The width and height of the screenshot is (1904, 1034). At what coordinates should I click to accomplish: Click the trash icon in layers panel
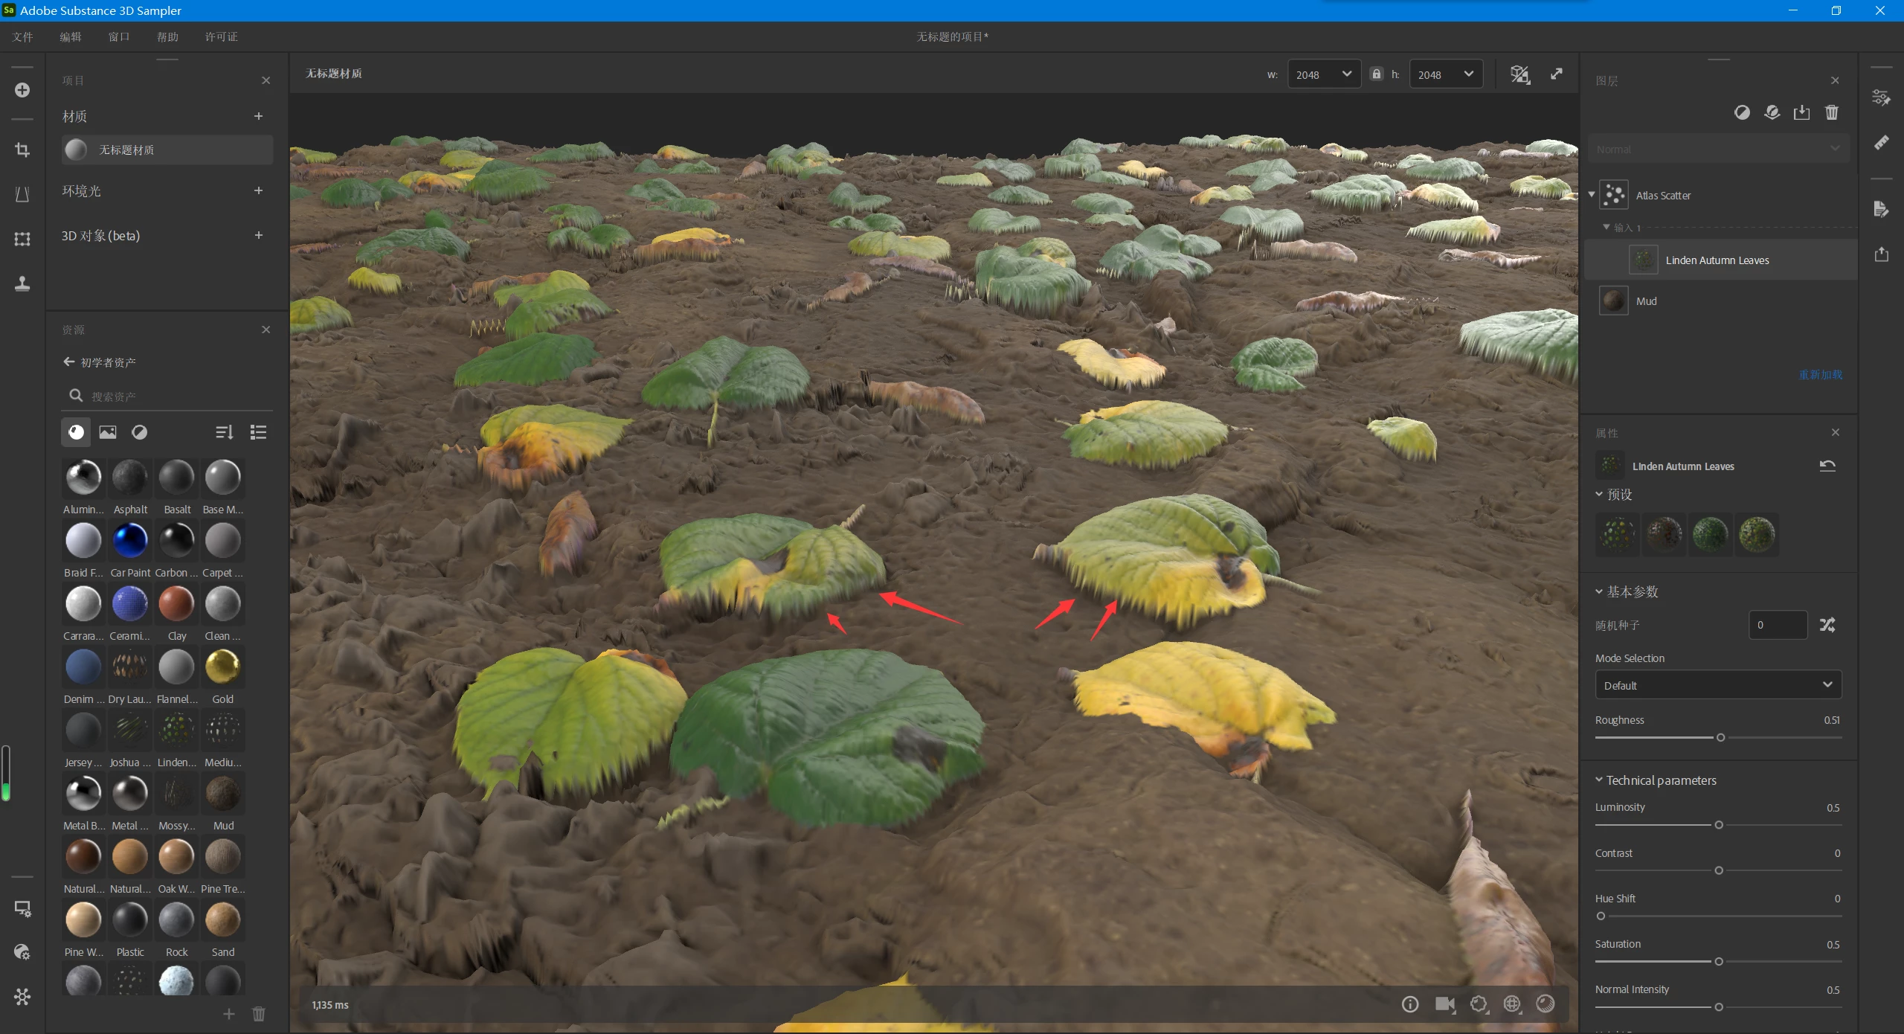click(1832, 112)
